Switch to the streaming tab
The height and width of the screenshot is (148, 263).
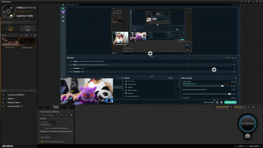click(x=56, y=107)
